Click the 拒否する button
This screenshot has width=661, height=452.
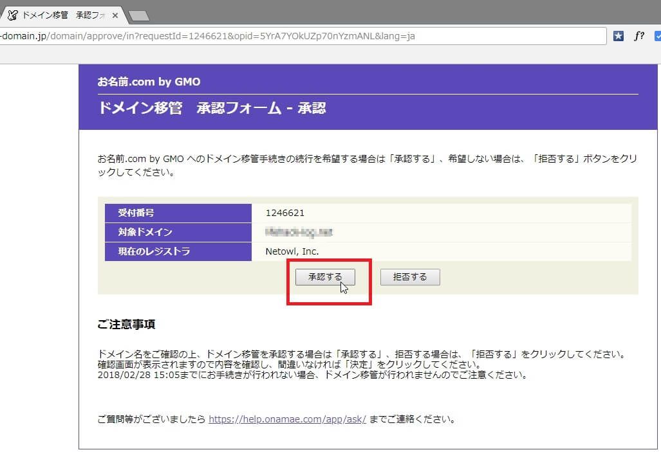click(x=410, y=277)
